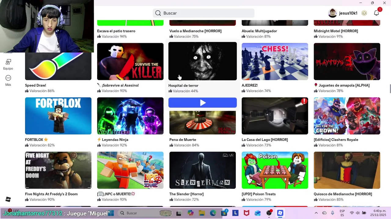This screenshot has height=219, width=391.
Task: Open the FORTBLOX thumbnail
Action: (x=58, y=116)
